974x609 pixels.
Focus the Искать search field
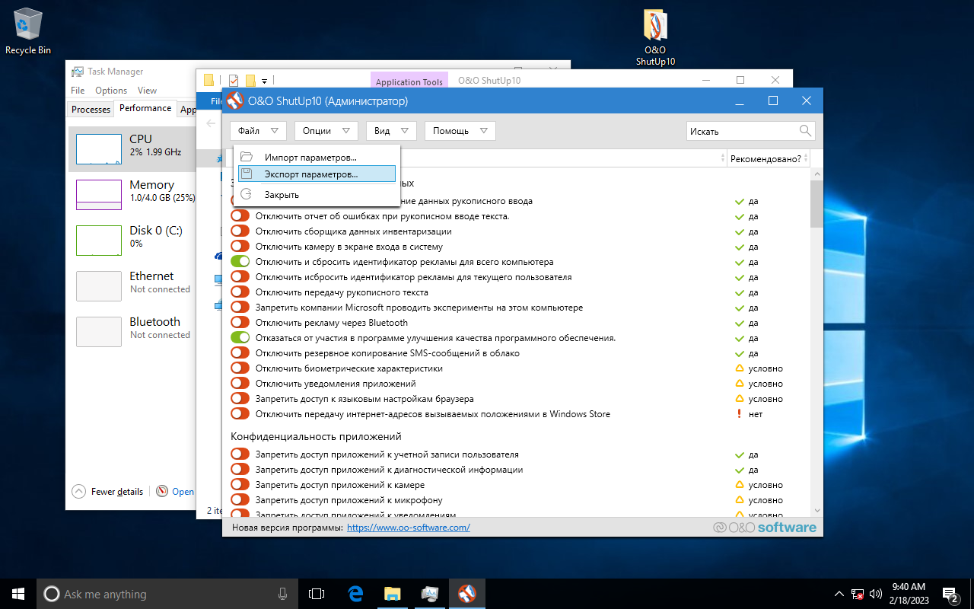tap(742, 131)
